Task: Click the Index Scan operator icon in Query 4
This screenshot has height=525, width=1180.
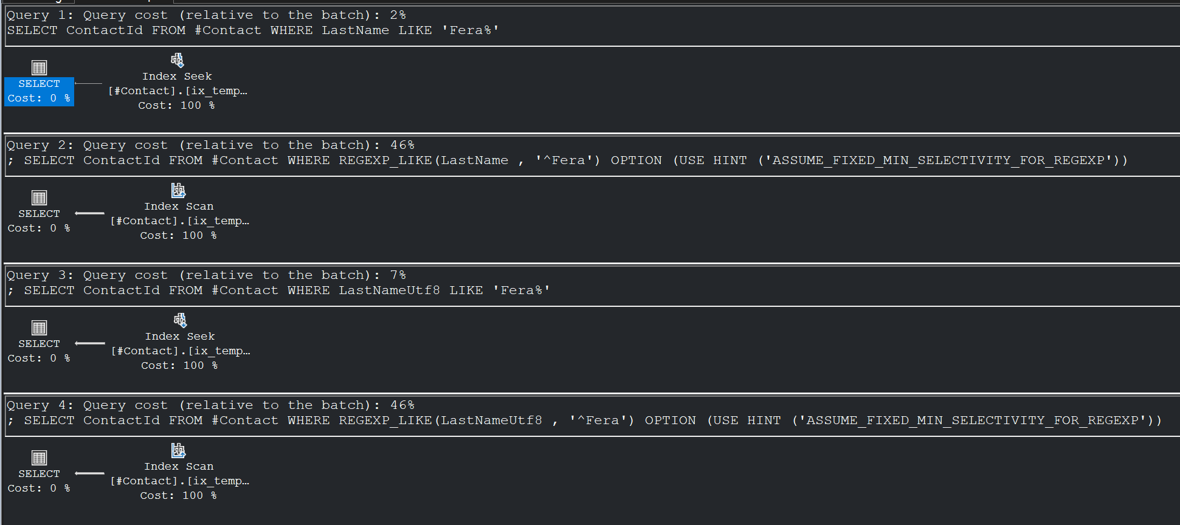Action: click(178, 450)
